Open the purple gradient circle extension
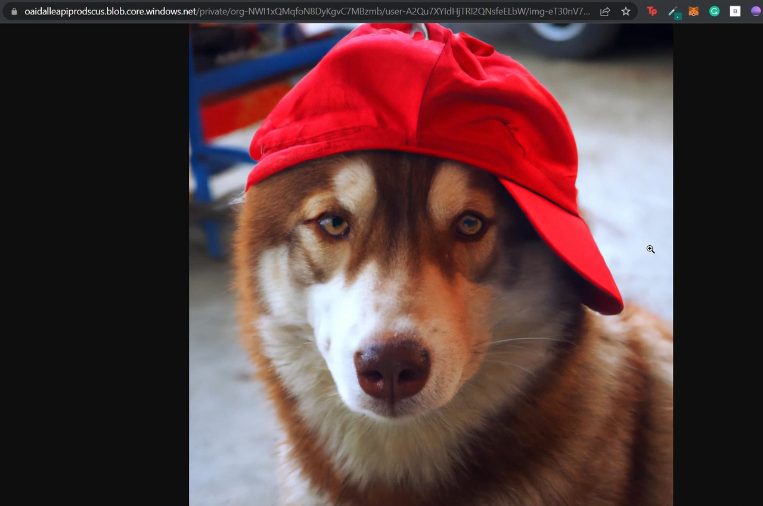 click(755, 11)
